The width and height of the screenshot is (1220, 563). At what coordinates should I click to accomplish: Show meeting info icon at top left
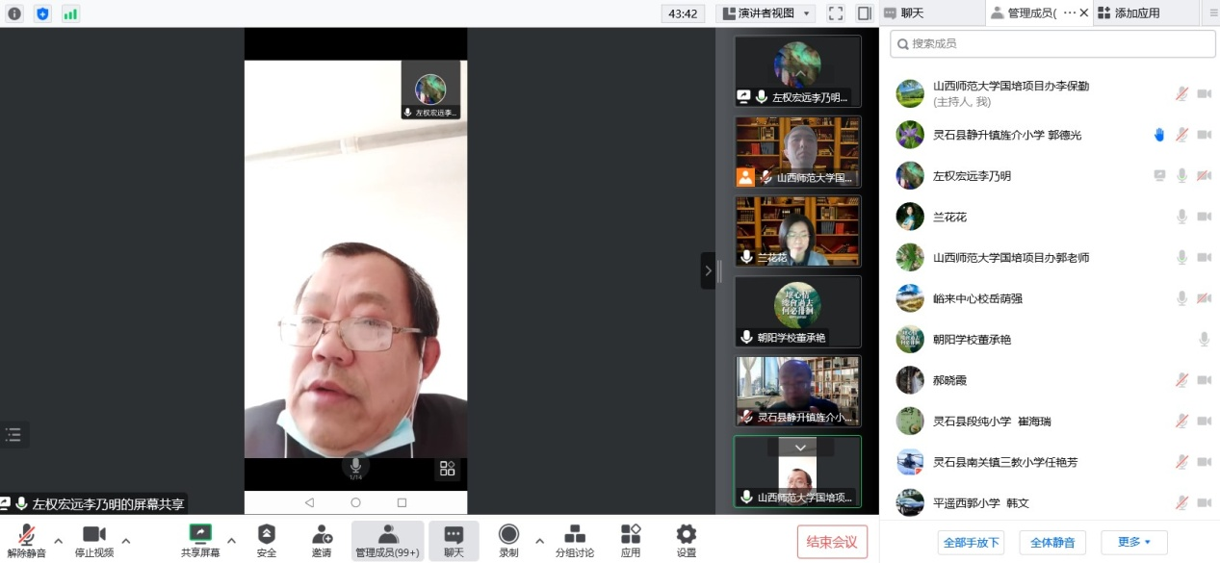[14, 13]
